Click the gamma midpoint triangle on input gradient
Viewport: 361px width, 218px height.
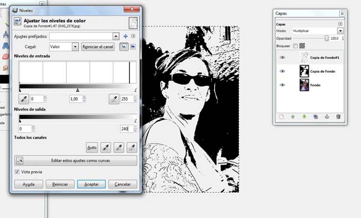pos(78,90)
